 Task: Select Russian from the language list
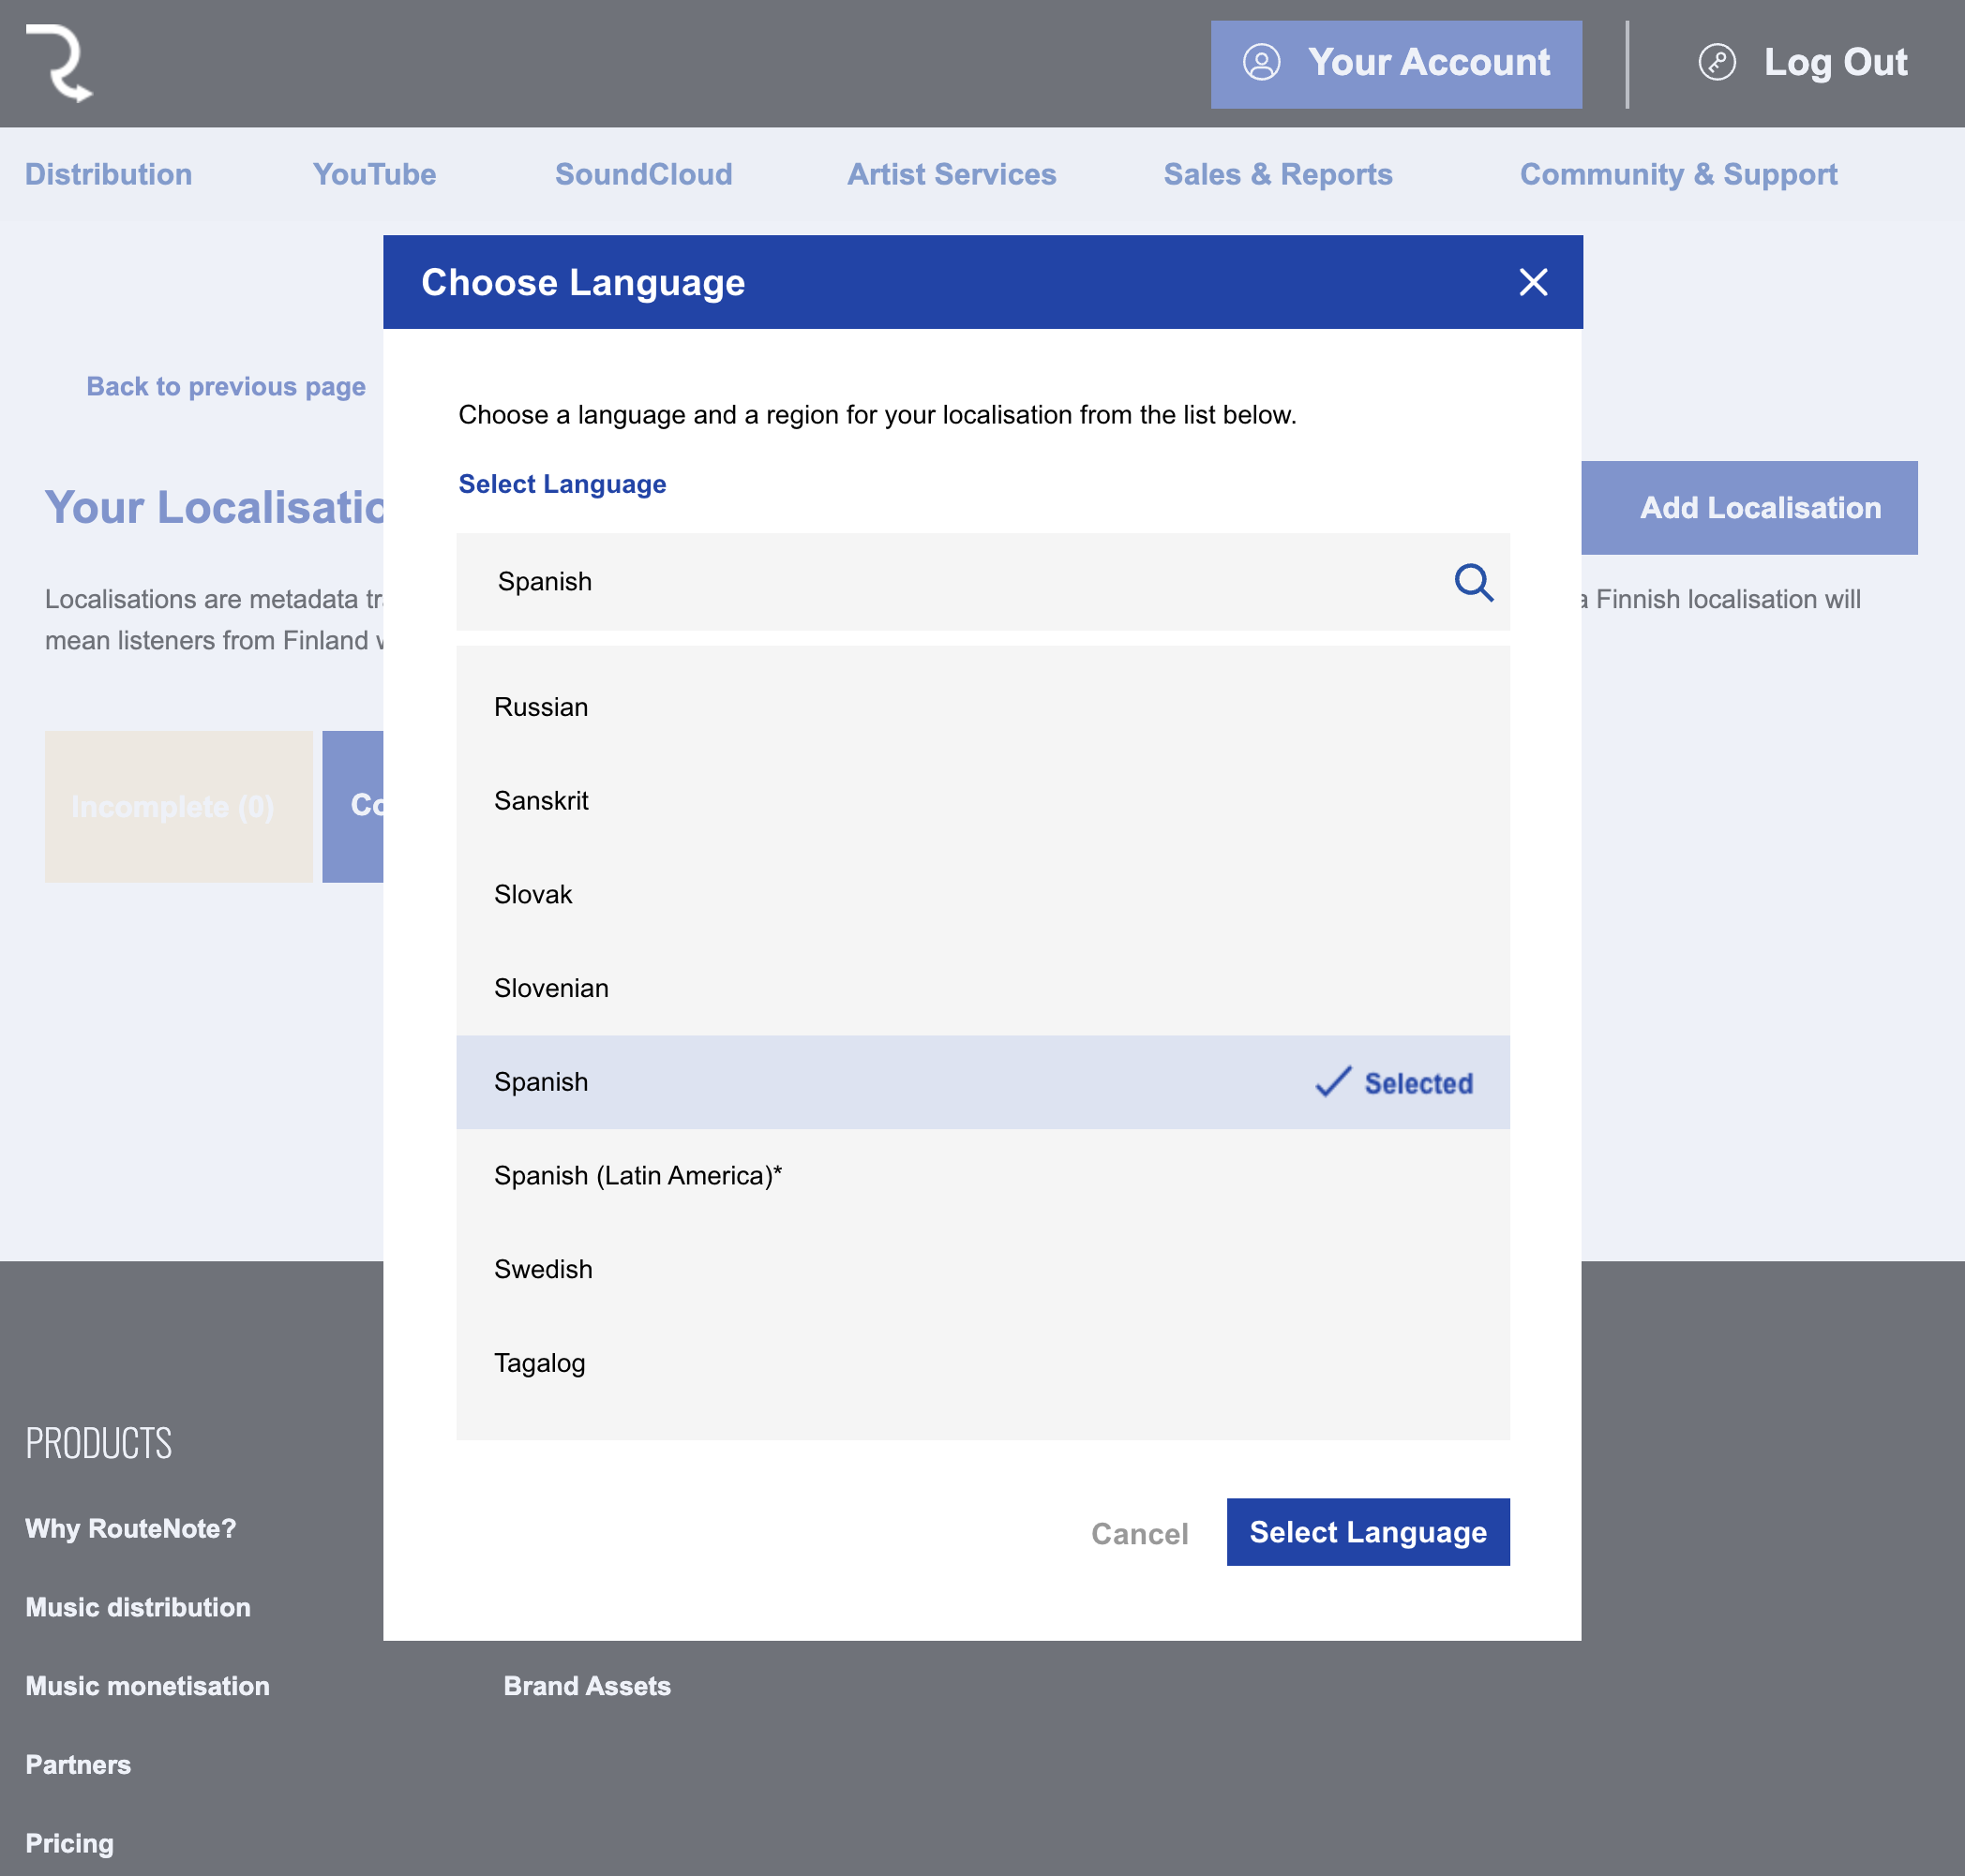point(541,707)
